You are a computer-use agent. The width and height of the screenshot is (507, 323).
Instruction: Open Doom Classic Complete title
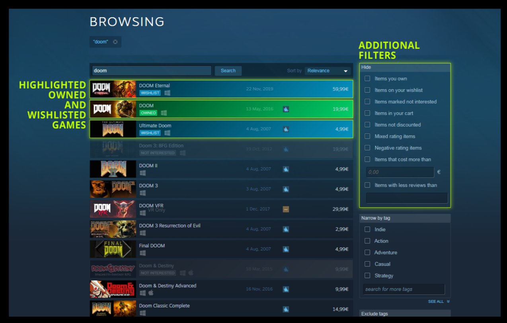point(164,306)
